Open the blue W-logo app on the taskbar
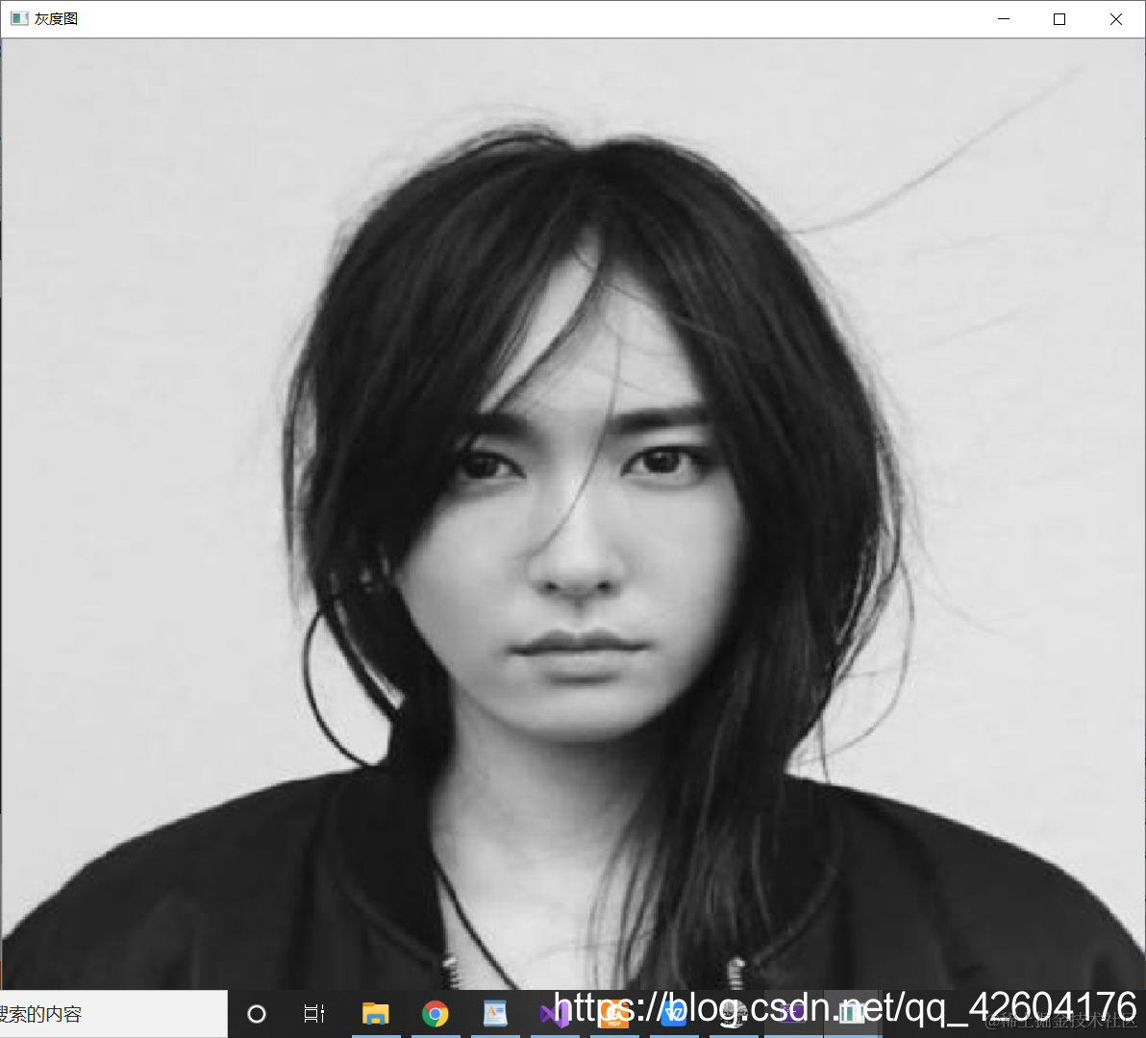Image resolution: width=1146 pixels, height=1038 pixels. (x=676, y=1012)
